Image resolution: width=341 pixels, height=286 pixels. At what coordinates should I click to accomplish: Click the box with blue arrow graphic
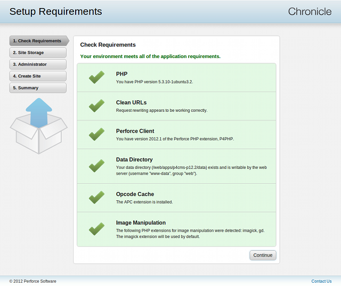point(39,126)
